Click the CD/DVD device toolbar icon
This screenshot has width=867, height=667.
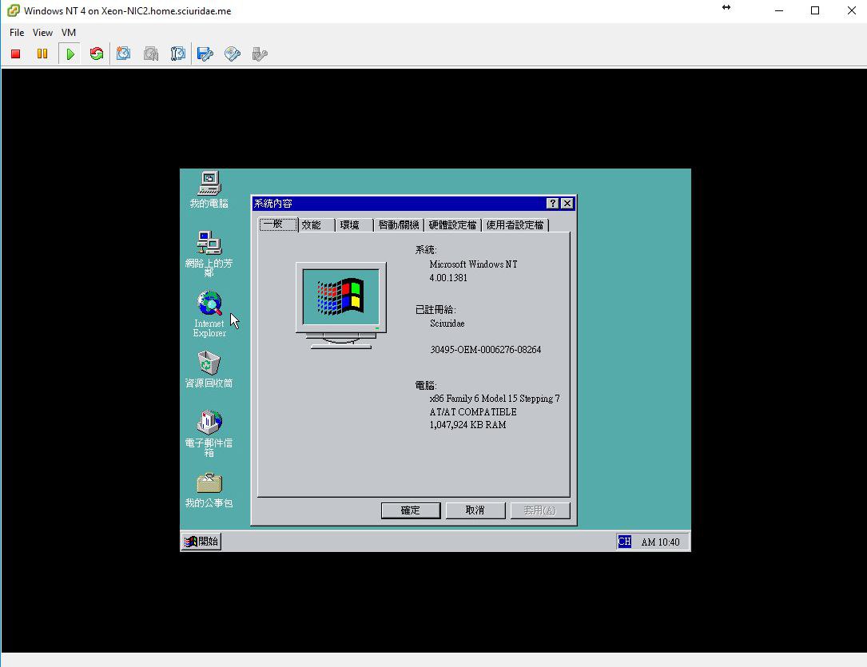coord(233,54)
